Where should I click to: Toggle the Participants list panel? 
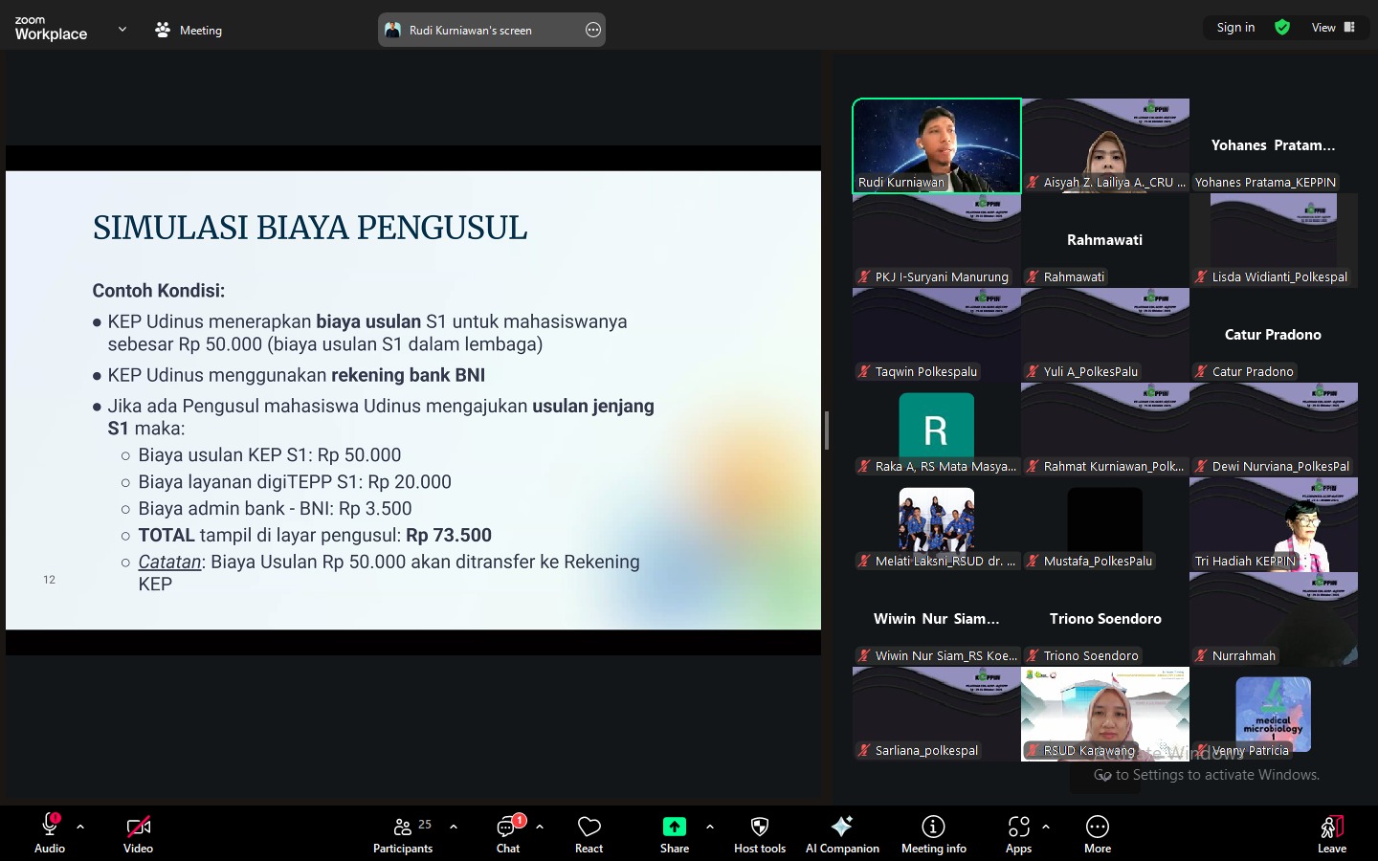(x=403, y=833)
